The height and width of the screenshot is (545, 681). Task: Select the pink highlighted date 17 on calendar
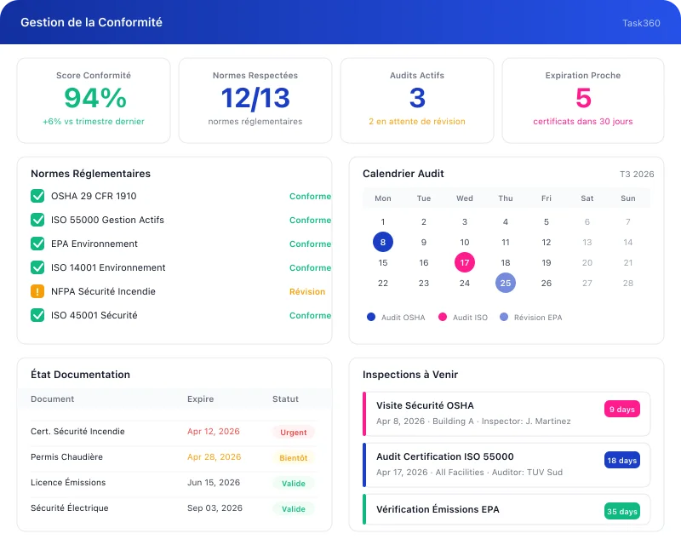click(464, 262)
